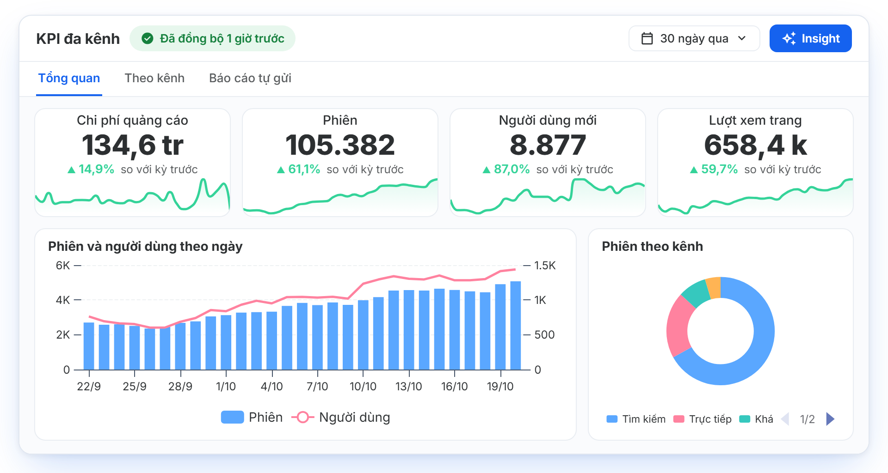The height and width of the screenshot is (473, 888).
Task: Toggle Trực tiếp in the donut legend
Action: coord(703,419)
